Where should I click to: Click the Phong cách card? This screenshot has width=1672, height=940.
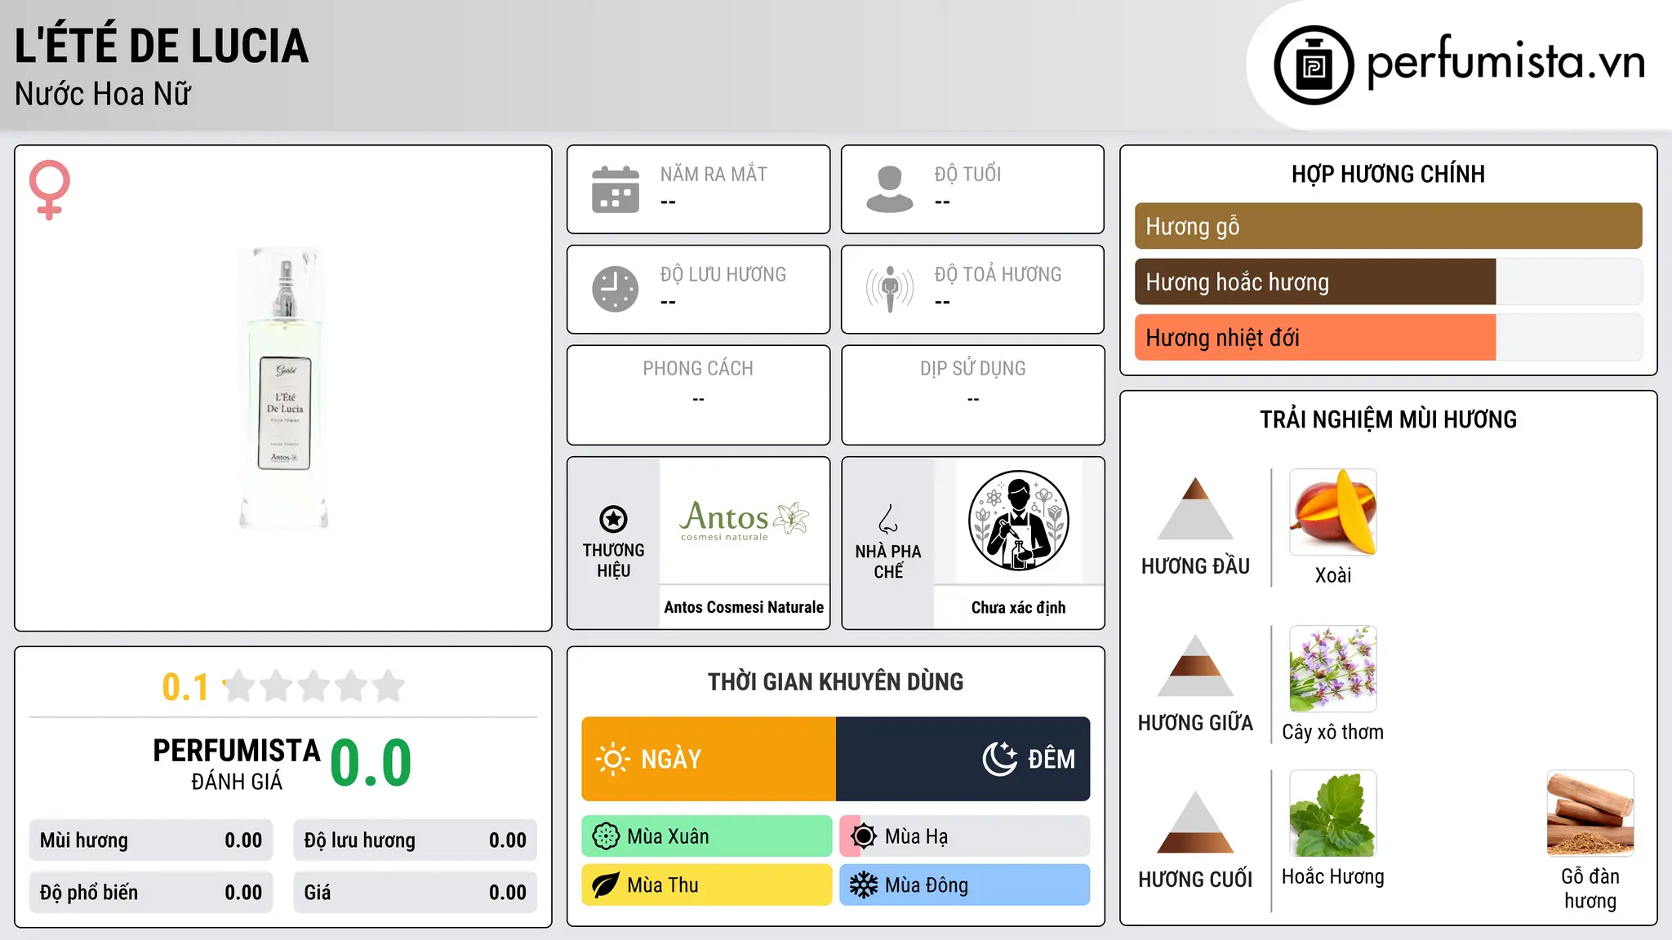click(x=699, y=395)
